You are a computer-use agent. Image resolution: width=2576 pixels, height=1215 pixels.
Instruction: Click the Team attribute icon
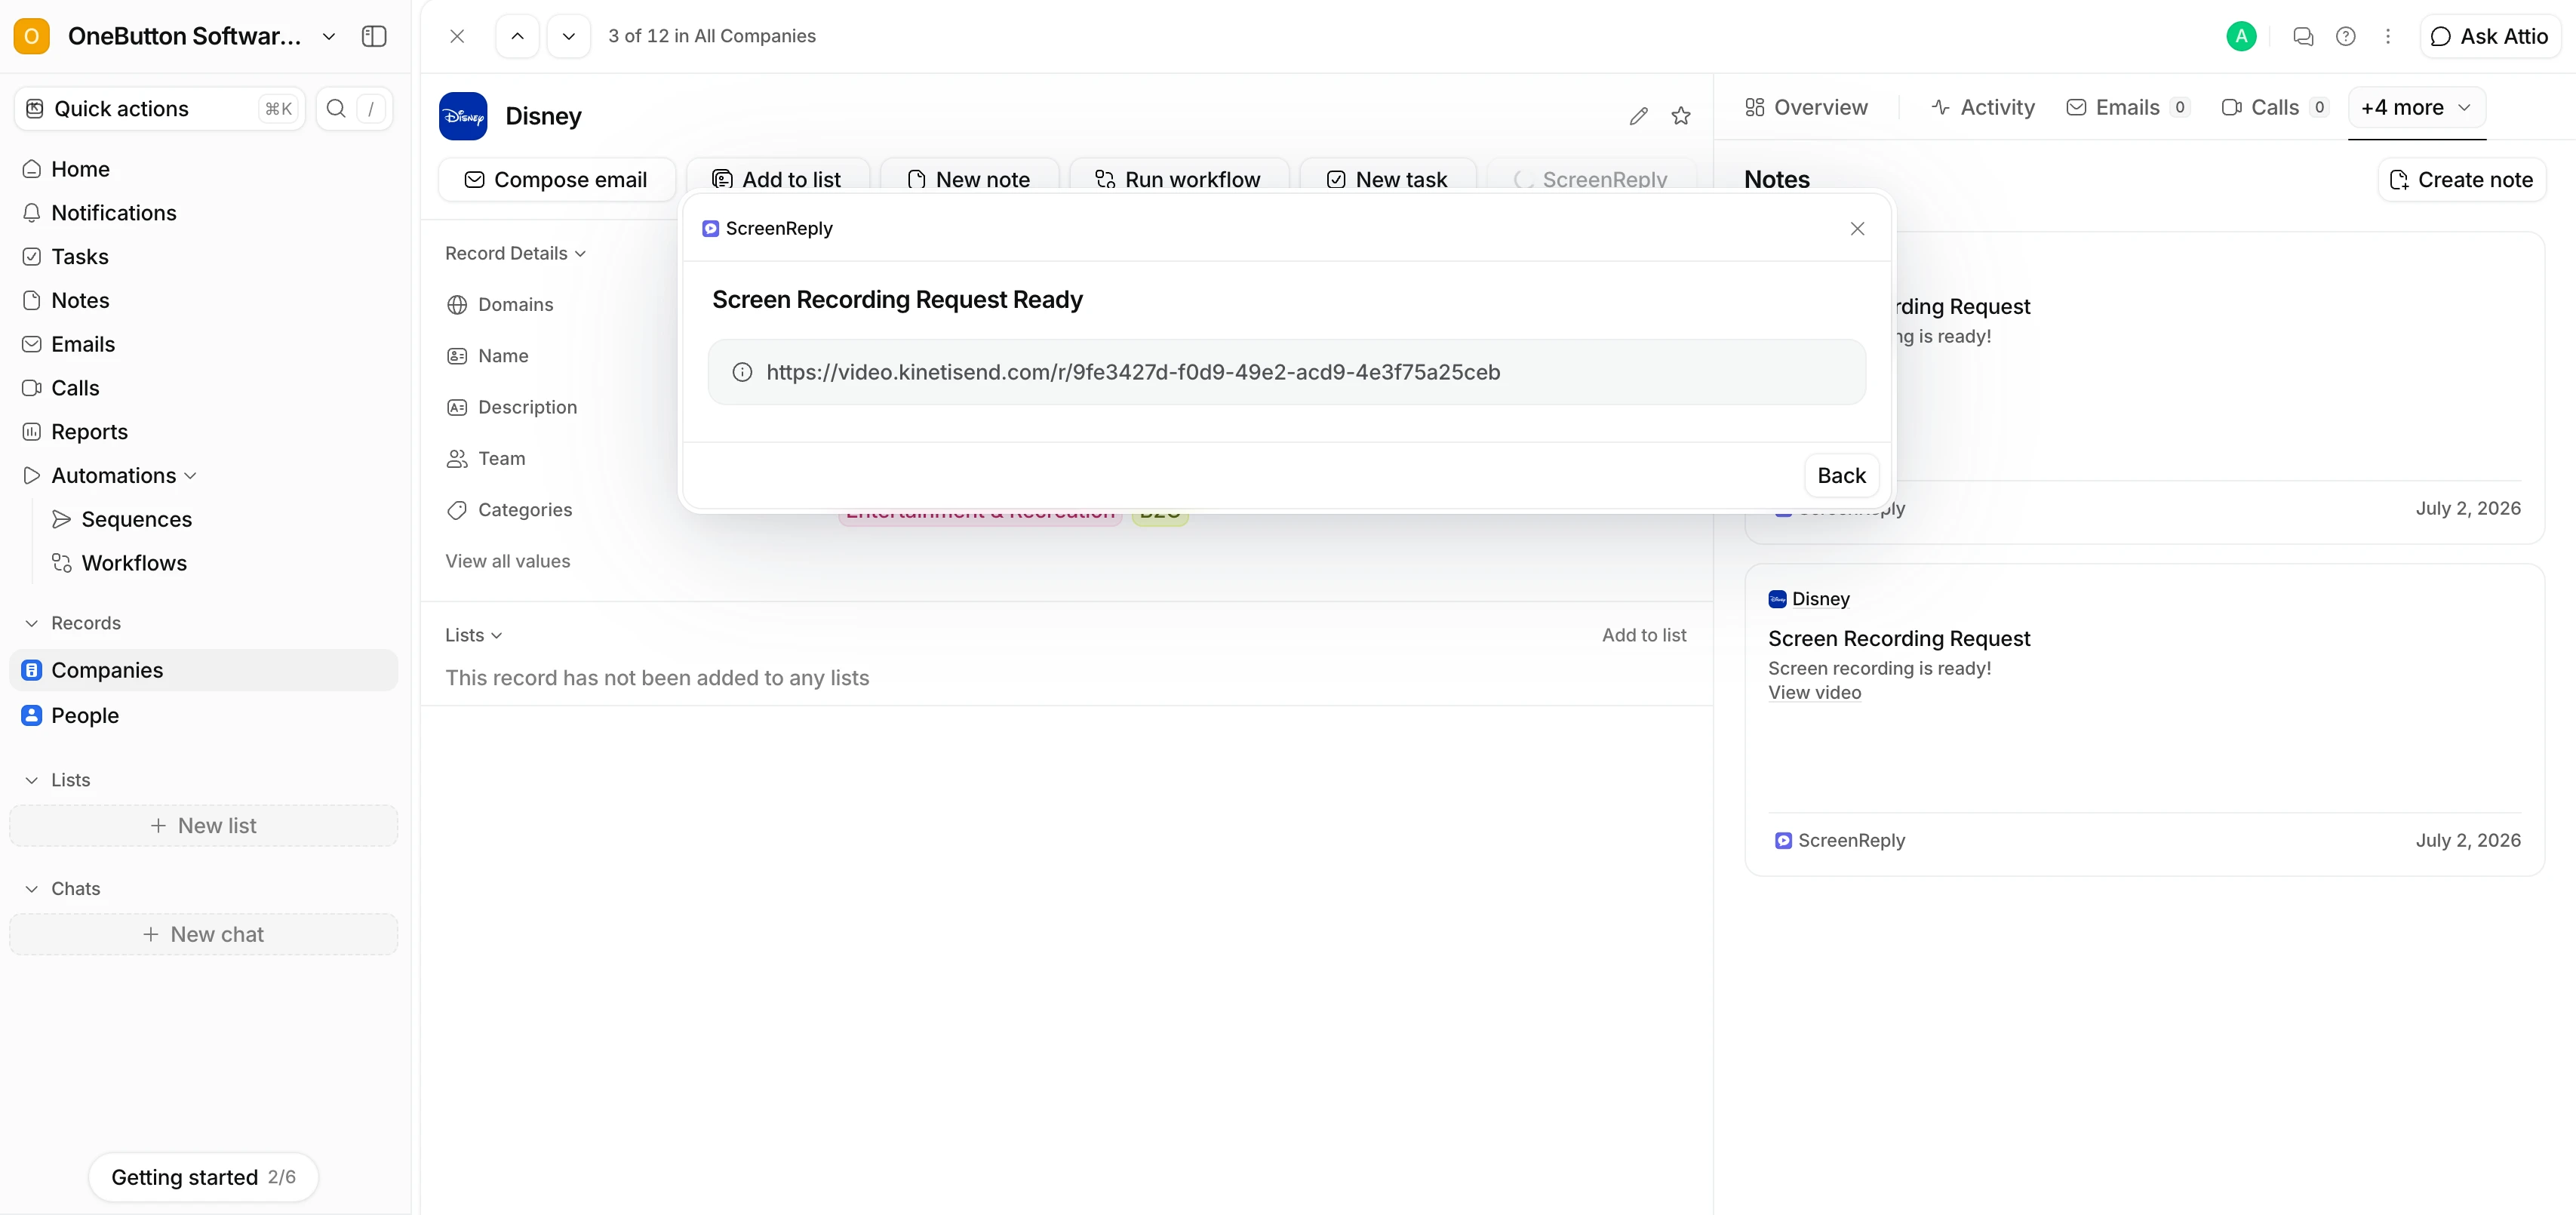tap(457, 458)
